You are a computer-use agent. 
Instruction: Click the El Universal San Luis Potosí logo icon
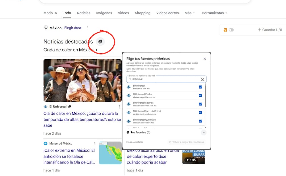tap(129, 113)
